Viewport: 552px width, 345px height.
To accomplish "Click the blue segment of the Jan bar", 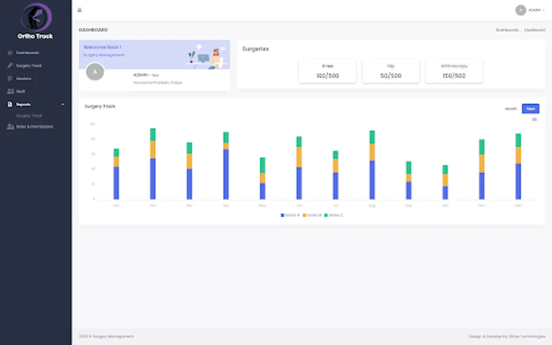I will [x=116, y=183].
